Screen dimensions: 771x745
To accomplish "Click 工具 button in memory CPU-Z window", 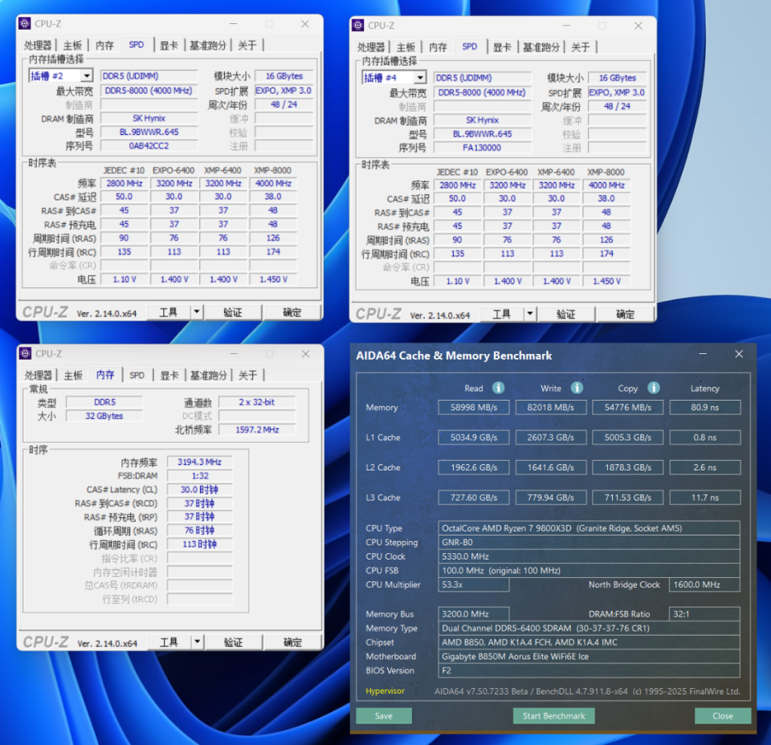I will tap(169, 641).
